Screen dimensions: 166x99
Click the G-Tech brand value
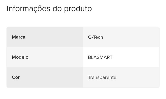tap(95, 37)
